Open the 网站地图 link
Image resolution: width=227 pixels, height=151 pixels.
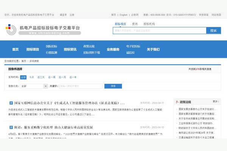[x=216, y=15]
